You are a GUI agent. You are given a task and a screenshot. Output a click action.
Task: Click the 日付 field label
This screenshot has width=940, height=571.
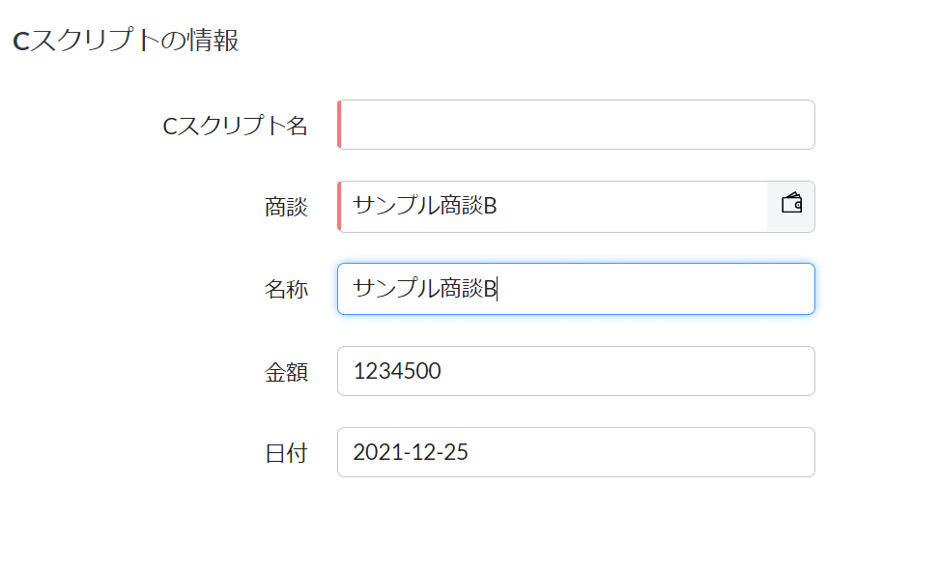pyautogui.click(x=286, y=453)
